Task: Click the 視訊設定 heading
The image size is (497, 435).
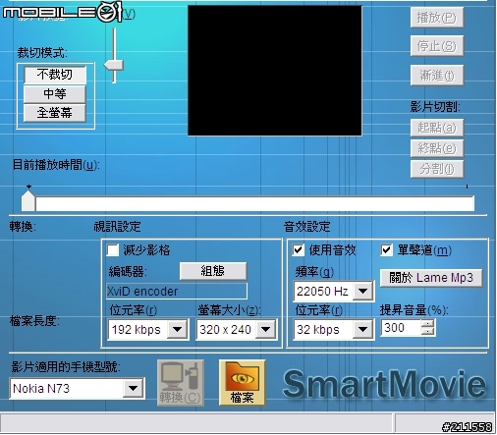Action: pyautogui.click(x=117, y=227)
